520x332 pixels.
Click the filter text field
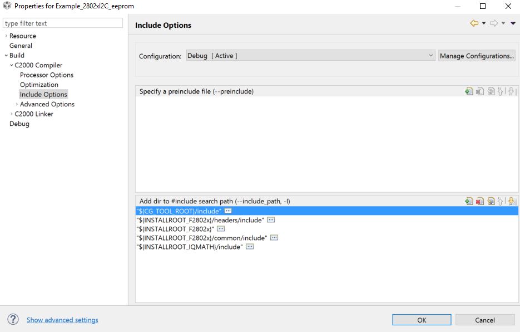click(63, 23)
